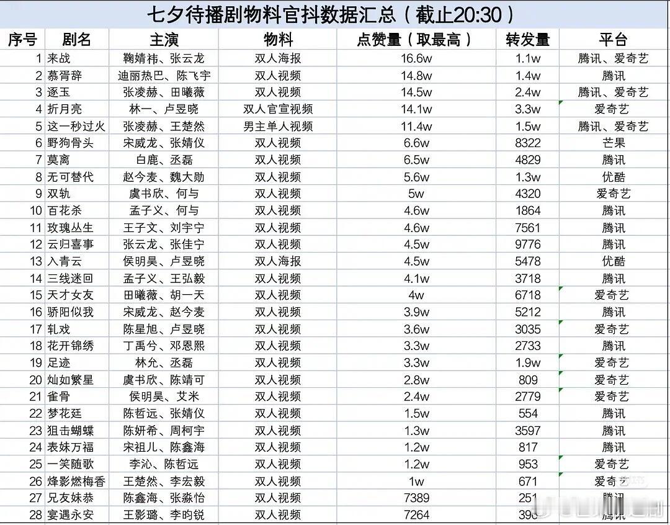Select the cast cell 侯明昊、卢昱晓
The width and height of the screenshot is (670, 525).
click(164, 261)
